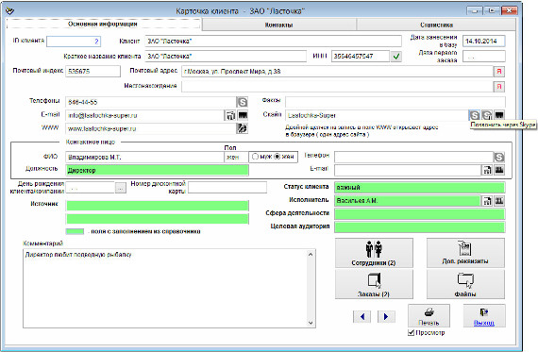Open client Файлы folder

click(x=465, y=284)
